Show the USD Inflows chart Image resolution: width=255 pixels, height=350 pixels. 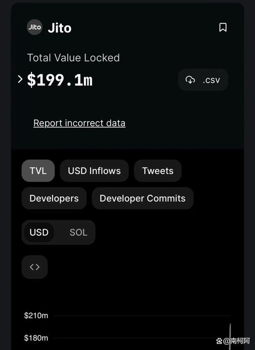(x=94, y=171)
